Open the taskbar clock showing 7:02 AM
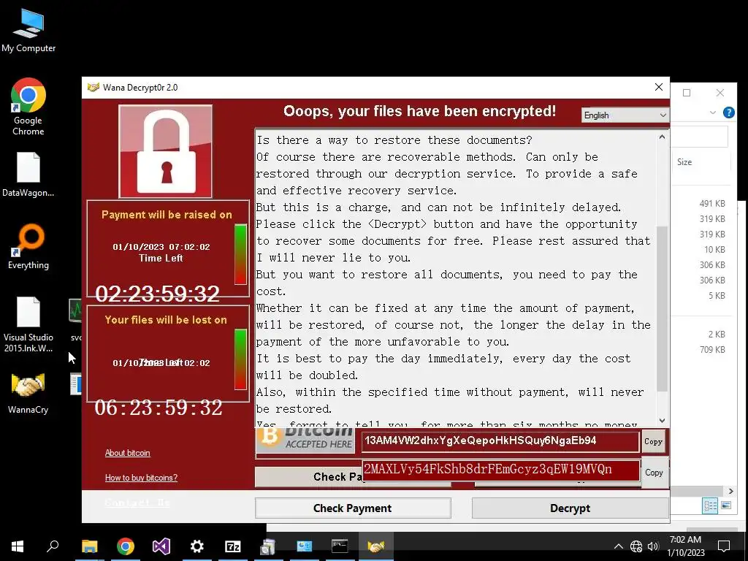This screenshot has height=561, width=748. point(685,546)
